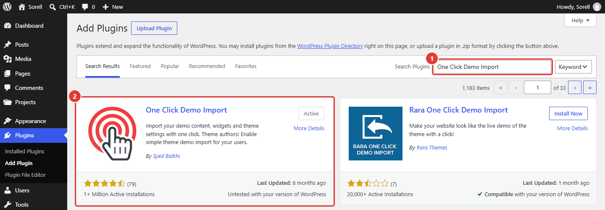Click the 'Last Updated: 1 month ago' text
Viewport: 605px width, 210px height.
pyautogui.click(x=556, y=183)
